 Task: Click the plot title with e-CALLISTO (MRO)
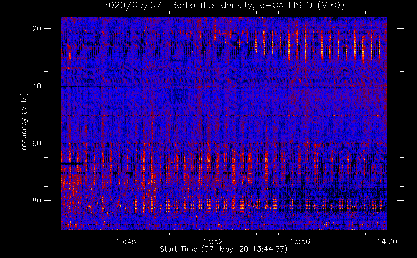(223, 5)
